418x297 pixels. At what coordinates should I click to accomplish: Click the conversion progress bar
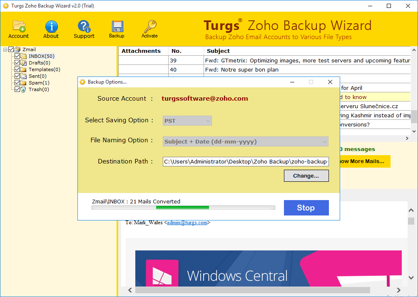click(x=184, y=208)
